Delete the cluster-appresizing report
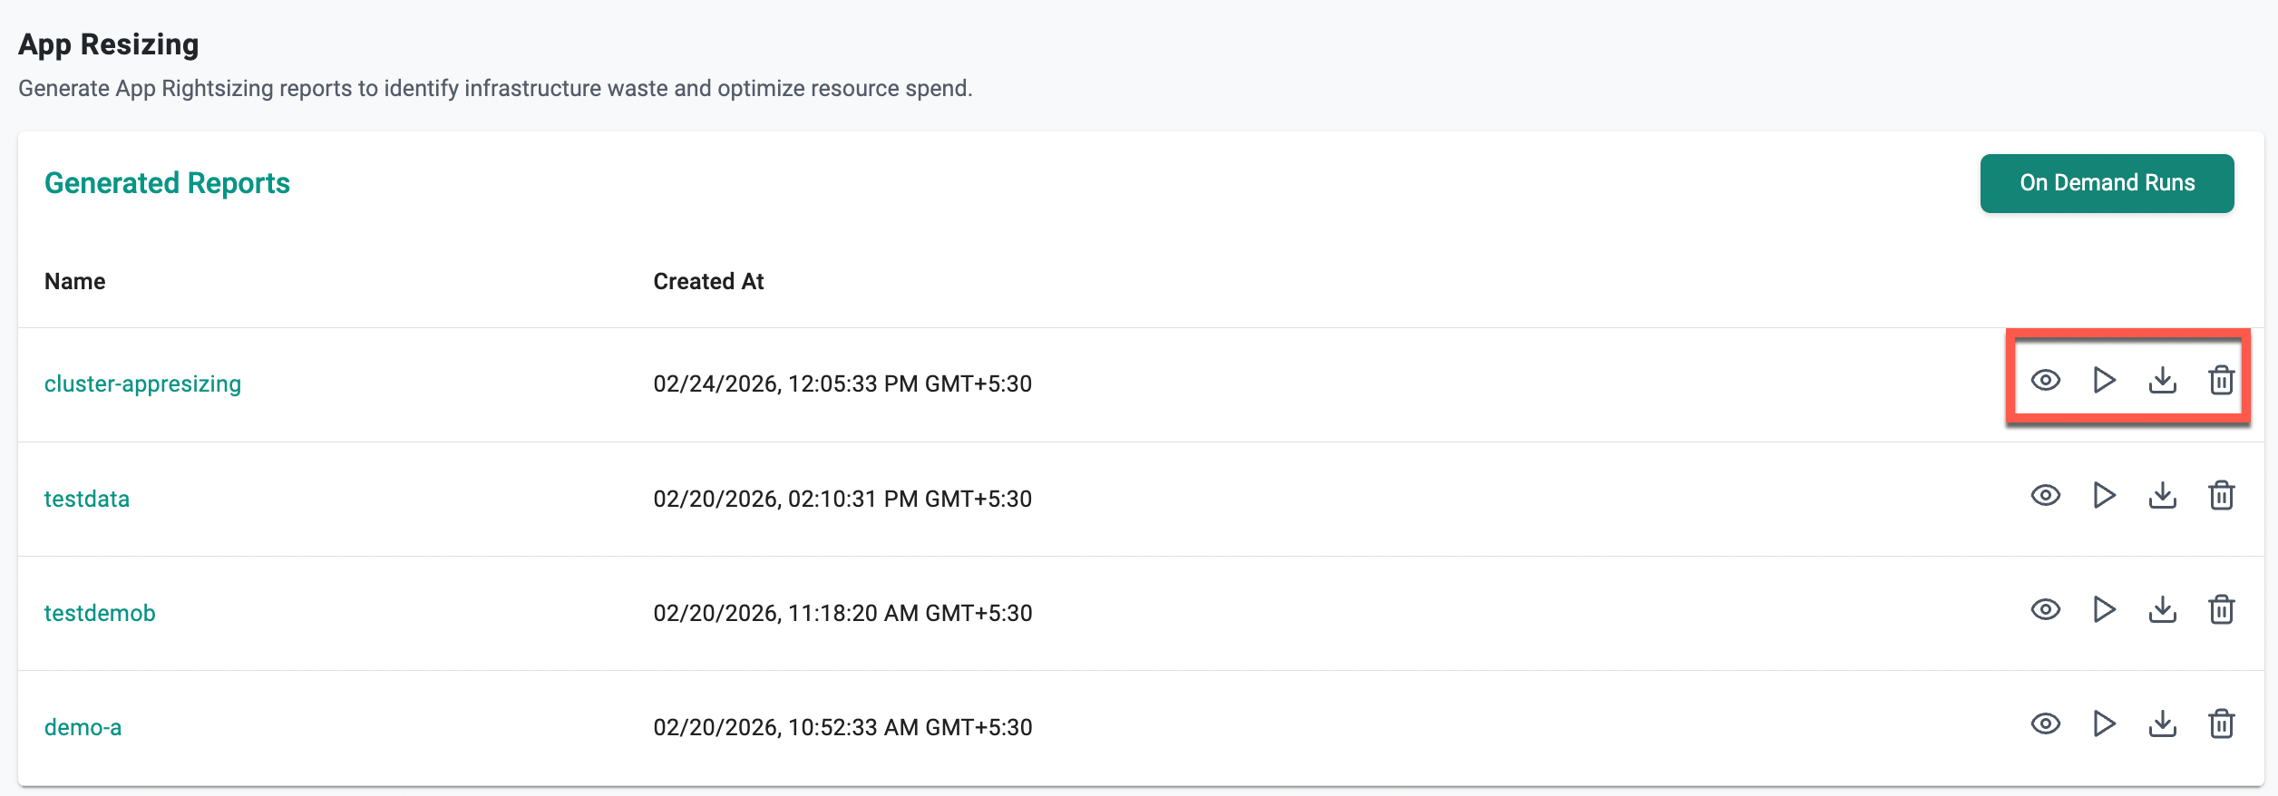The width and height of the screenshot is (2278, 796). click(2221, 380)
